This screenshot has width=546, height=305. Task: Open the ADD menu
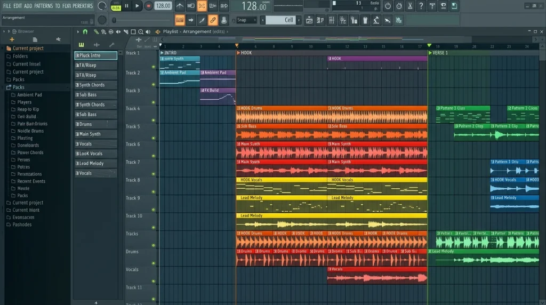point(28,6)
